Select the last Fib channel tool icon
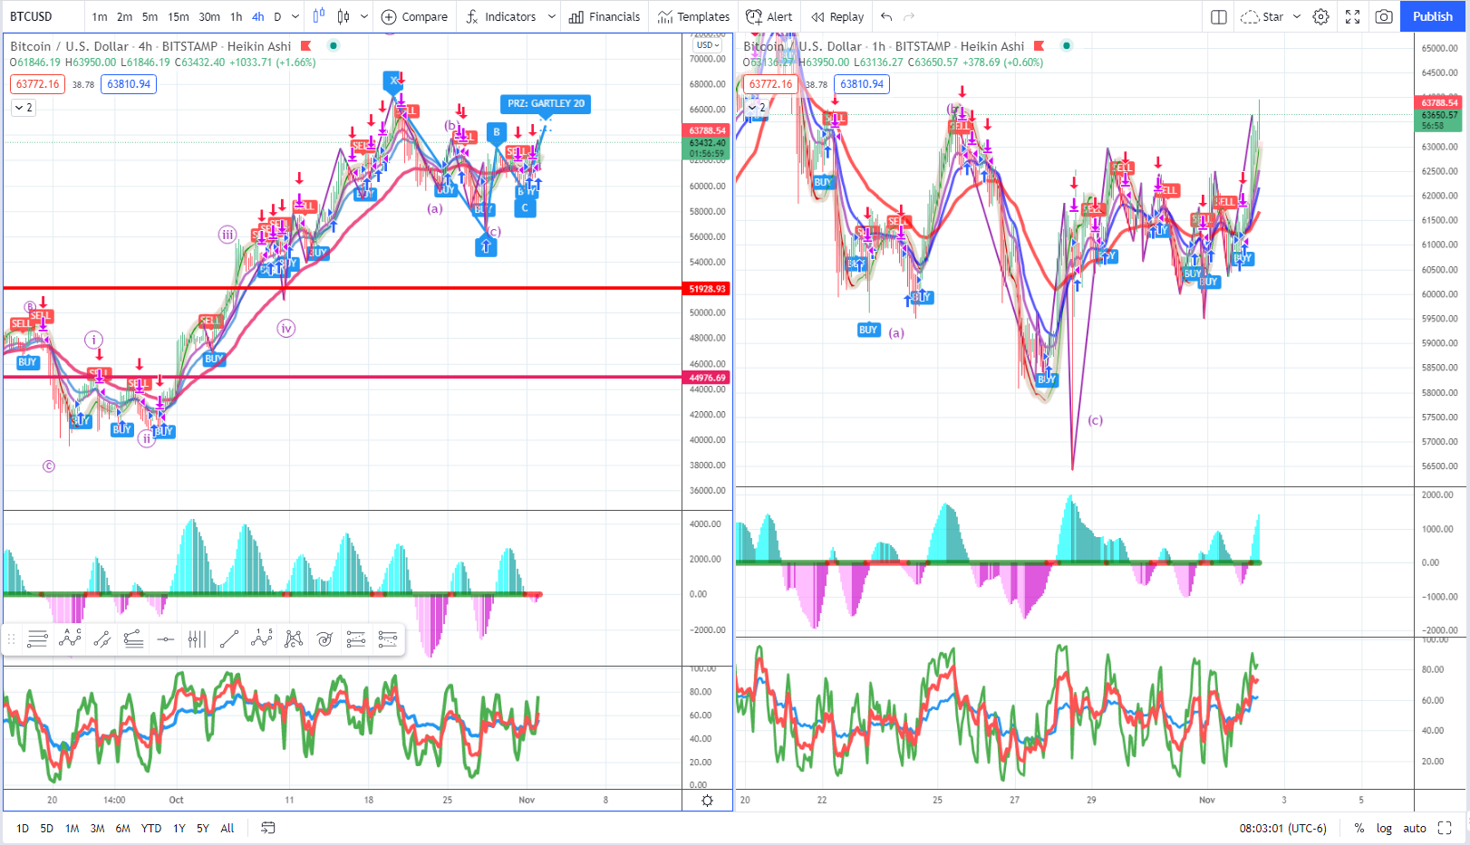Image resolution: width=1470 pixels, height=845 pixels. click(x=388, y=639)
